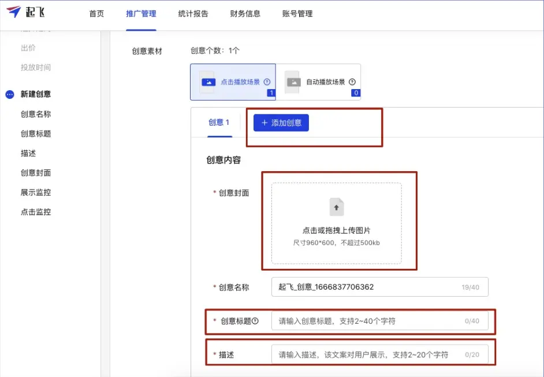Click the upload arrow file icon
The height and width of the screenshot is (377, 544).
tap(336, 207)
